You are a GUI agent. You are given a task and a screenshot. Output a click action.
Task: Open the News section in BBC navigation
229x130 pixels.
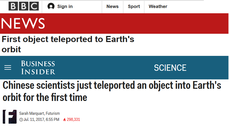(x=112, y=6)
